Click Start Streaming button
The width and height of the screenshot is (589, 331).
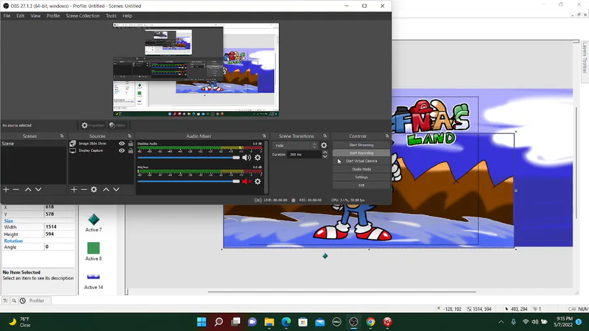point(361,145)
